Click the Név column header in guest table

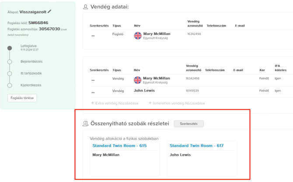pyautogui.click(x=137, y=70)
